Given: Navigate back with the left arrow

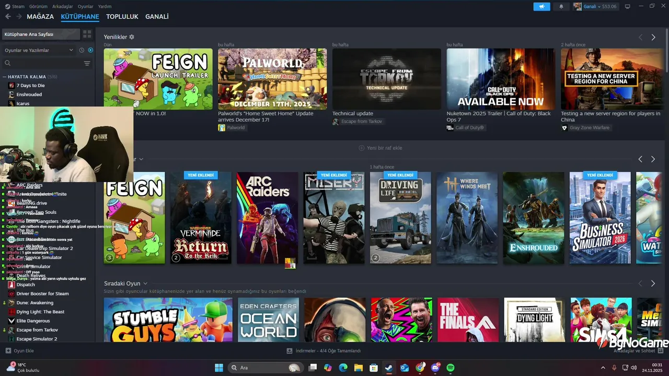Looking at the screenshot, I should (x=8, y=17).
